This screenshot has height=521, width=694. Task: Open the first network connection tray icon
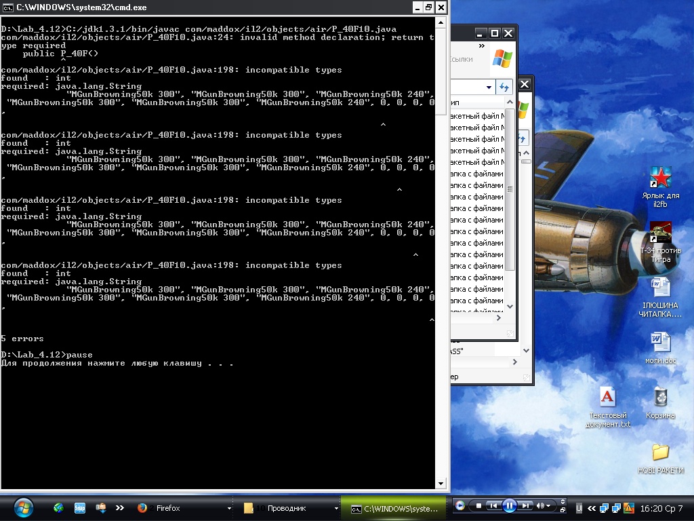[604, 508]
